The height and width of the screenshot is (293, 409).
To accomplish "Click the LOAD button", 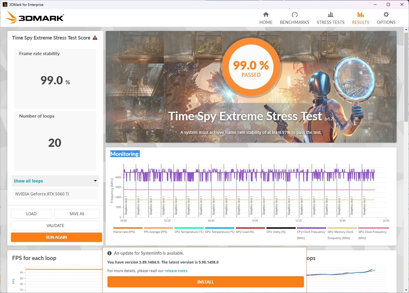I will [31, 214].
